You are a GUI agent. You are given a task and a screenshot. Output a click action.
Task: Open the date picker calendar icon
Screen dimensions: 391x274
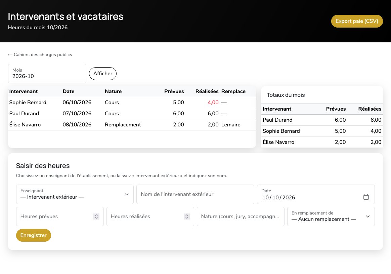(x=366, y=197)
